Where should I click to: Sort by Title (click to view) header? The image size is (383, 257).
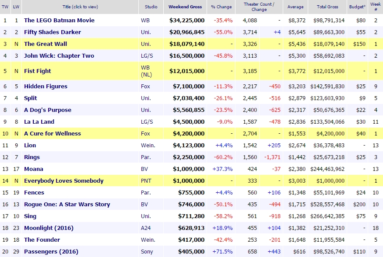[x=80, y=7]
